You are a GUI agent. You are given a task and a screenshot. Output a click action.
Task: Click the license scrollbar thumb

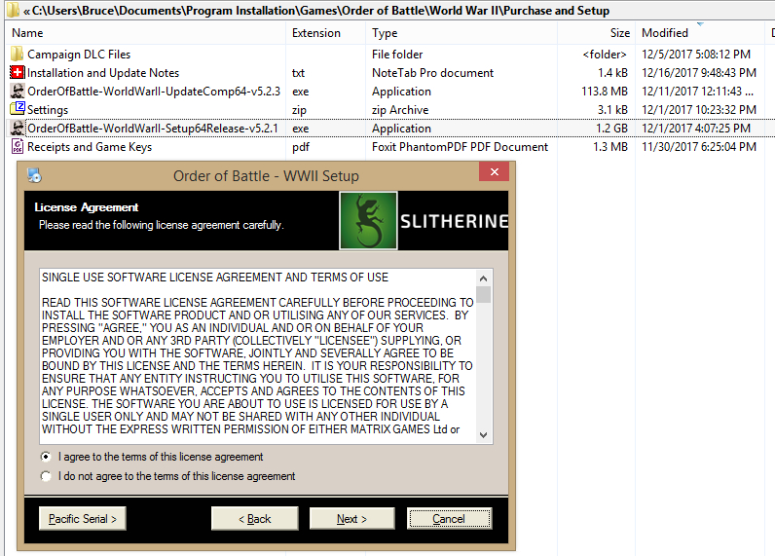(483, 295)
